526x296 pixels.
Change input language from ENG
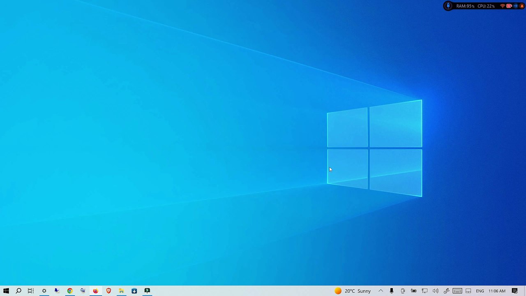click(x=480, y=291)
